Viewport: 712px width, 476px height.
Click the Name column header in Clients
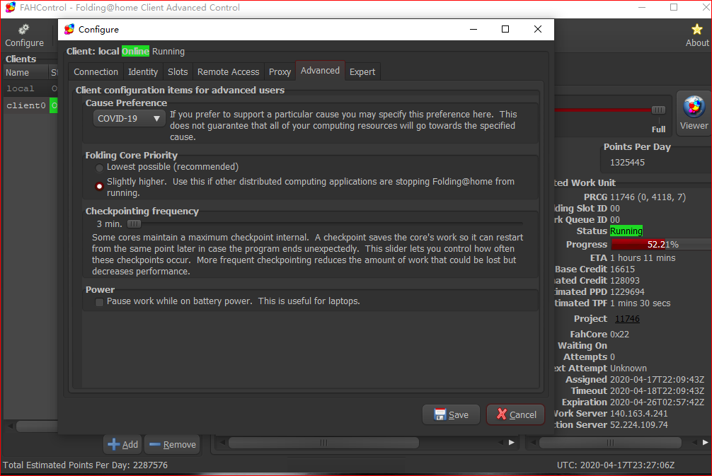click(x=25, y=73)
